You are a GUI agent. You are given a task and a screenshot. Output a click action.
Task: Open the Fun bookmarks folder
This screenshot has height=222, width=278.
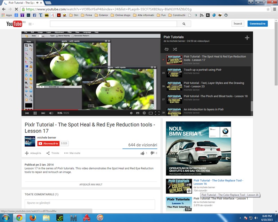tap(161, 15)
